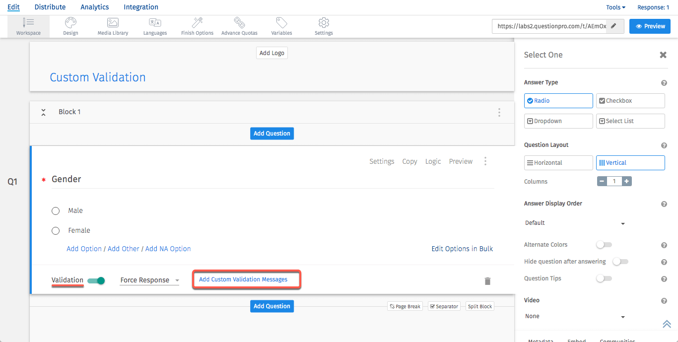Switch to the Distribute tab
Image resolution: width=678 pixels, height=342 pixels.
pos(50,7)
